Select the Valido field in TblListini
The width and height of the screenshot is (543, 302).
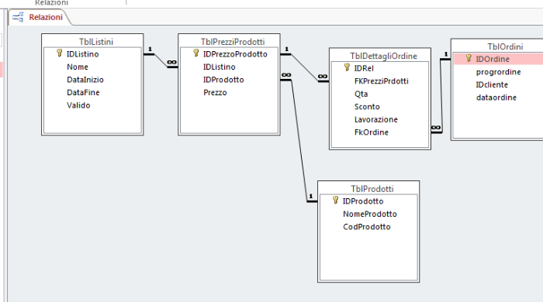pyautogui.click(x=78, y=105)
